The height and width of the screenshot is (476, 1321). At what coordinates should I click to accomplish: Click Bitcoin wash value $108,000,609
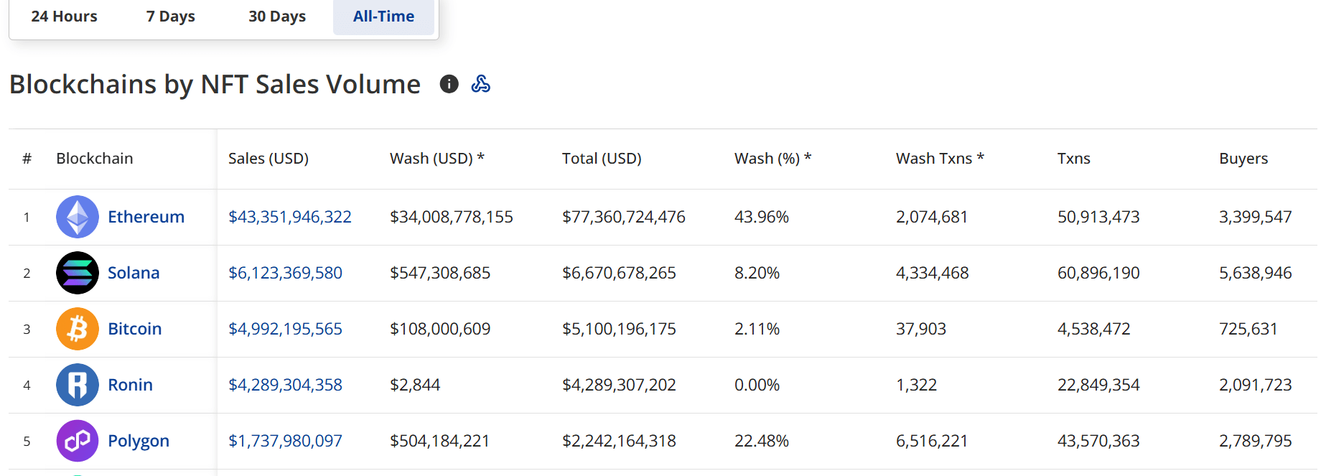coord(440,329)
